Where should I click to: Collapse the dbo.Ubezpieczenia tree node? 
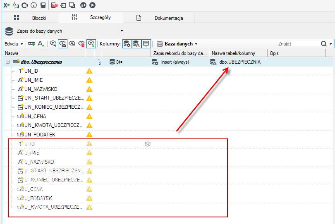[x=8, y=62]
